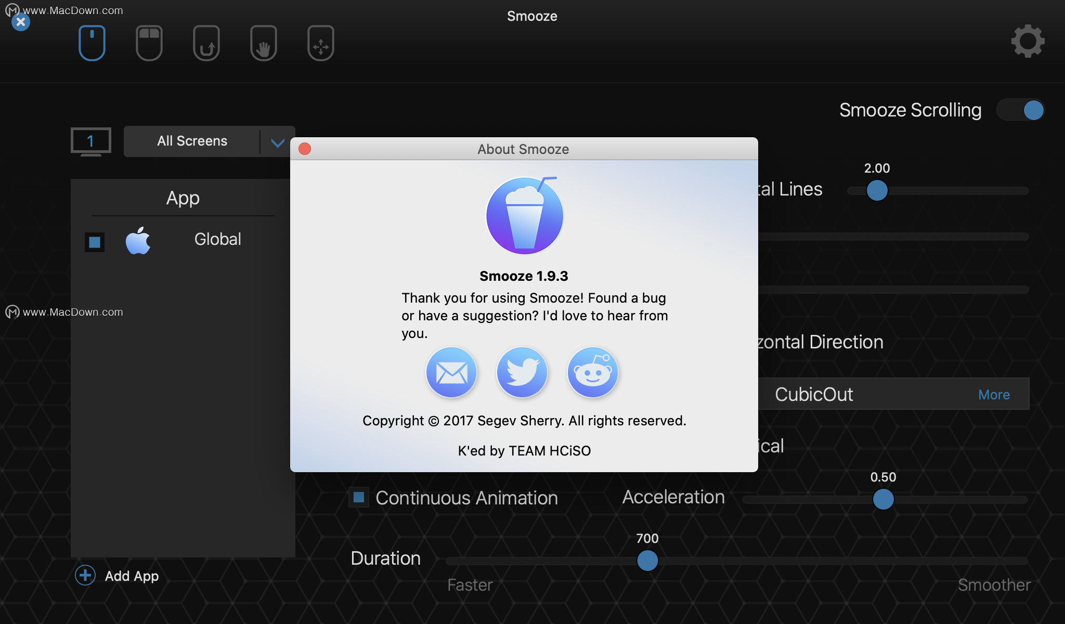The height and width of the screenshot is (624, 1065).
Task: Open the grab hand mouse icon tab
Action: (x=264, y=43)
